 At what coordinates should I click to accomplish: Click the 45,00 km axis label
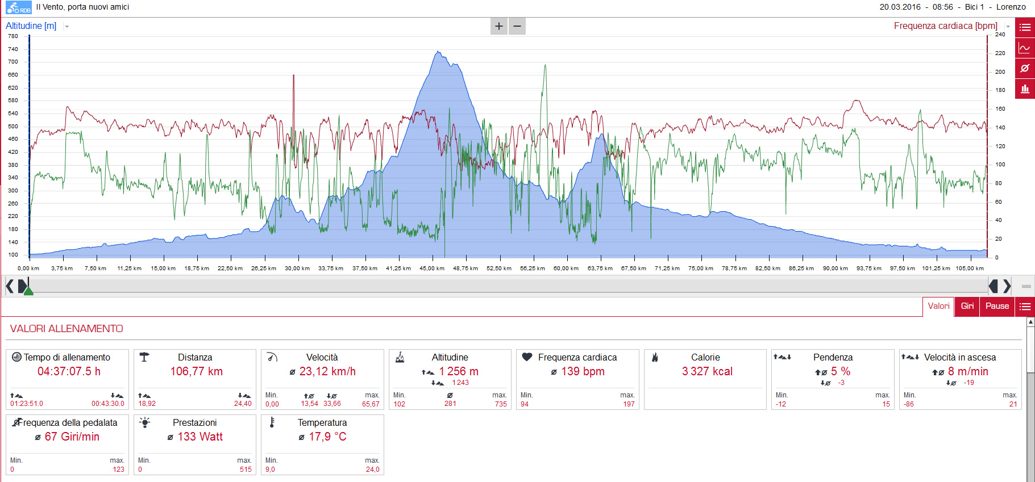432,269
